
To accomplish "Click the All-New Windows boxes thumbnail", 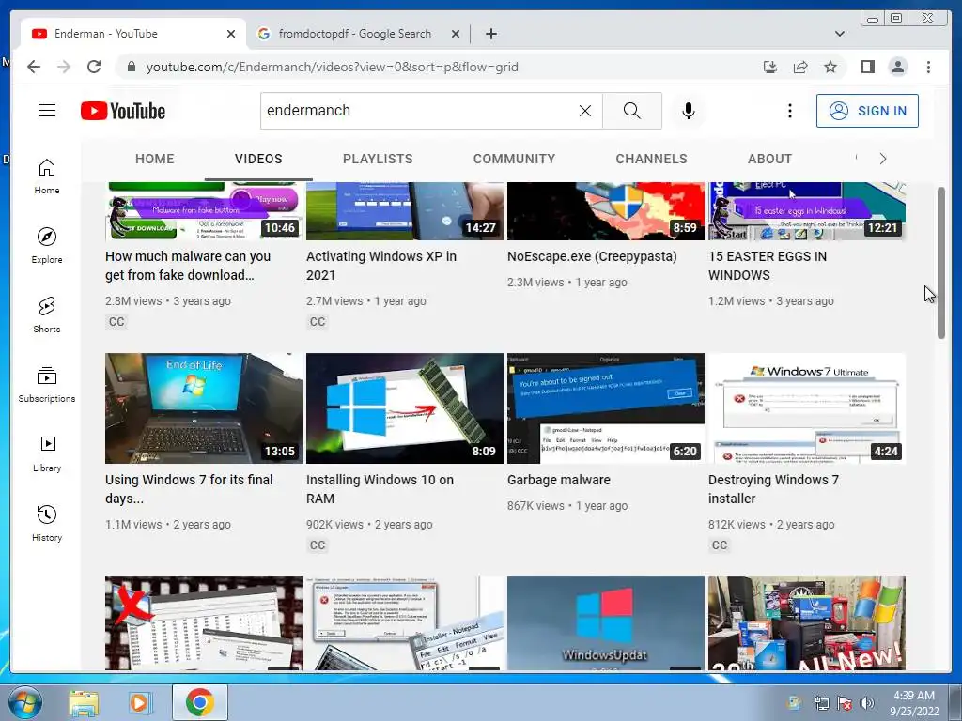I will pyautogui.click(x=807, y=623).
